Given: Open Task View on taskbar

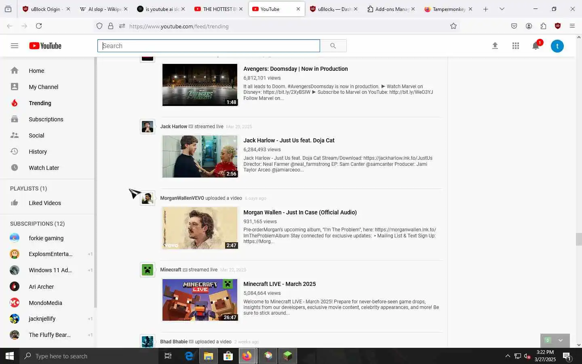Looking at the screenshot, I should (168, 356).
